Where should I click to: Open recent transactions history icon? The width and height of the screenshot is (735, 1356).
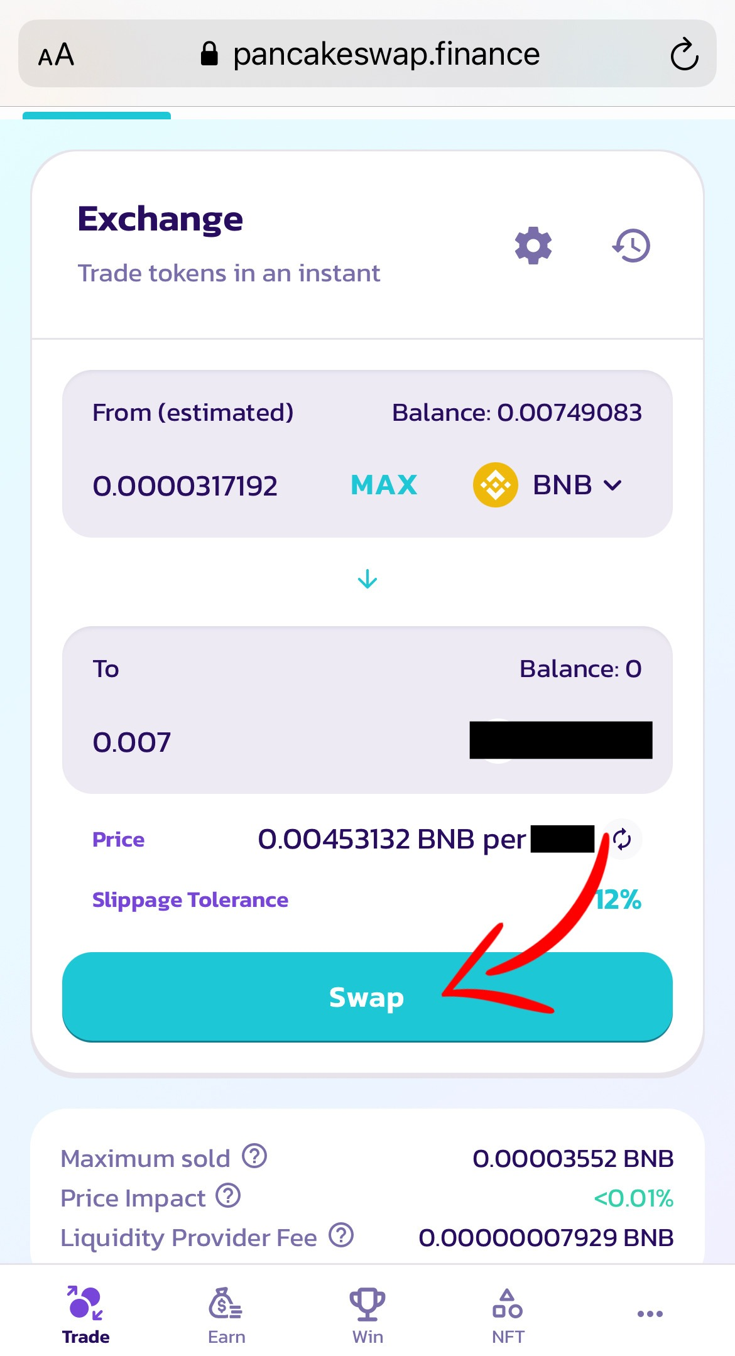point(631,245)
